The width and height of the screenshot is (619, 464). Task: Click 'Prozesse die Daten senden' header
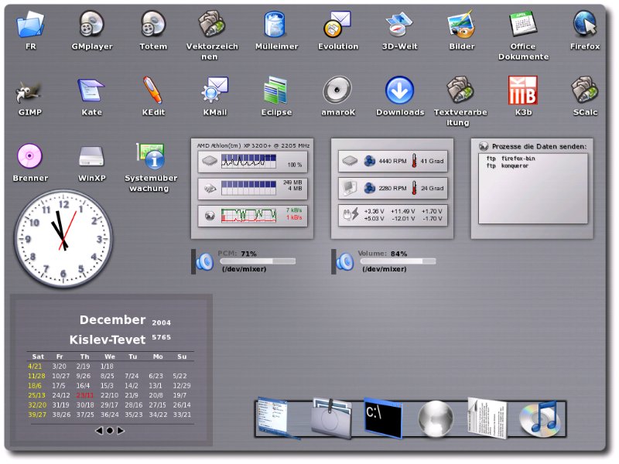[539, 146]
